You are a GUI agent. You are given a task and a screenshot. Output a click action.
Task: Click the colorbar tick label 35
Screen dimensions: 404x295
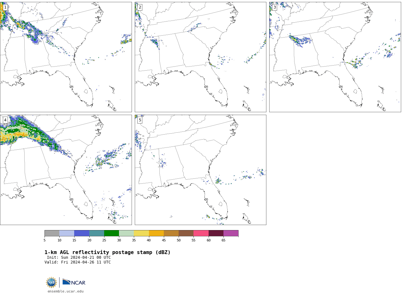(134, 240)
